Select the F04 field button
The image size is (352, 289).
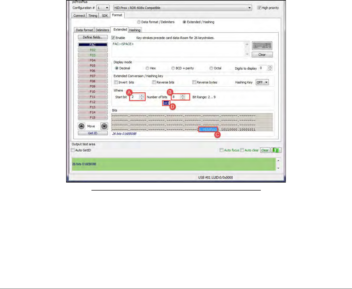click(93, 61)
